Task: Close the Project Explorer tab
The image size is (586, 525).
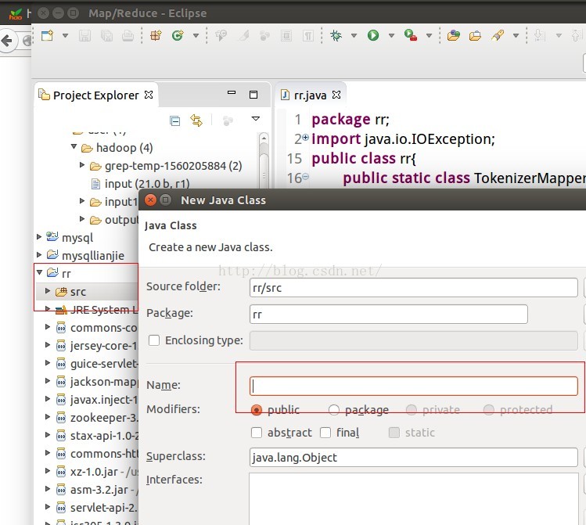Action: click(149, 95)
